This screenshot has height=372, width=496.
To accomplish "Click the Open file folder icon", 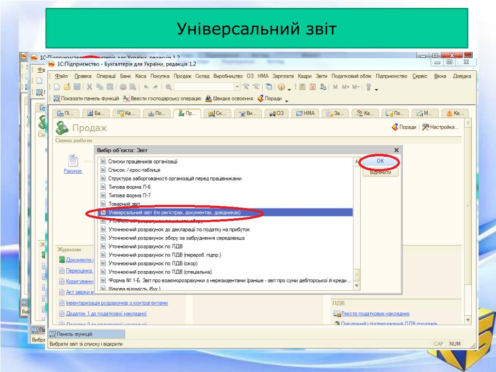I will (x=67, y=87).
